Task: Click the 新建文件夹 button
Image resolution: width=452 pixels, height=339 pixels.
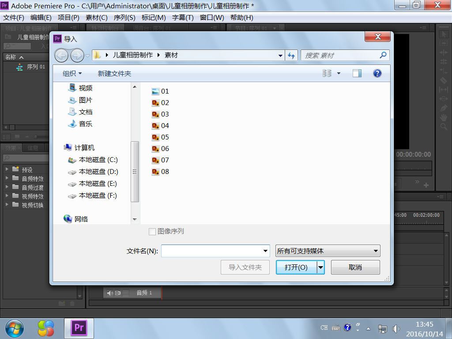Action: tap(114, 74)
